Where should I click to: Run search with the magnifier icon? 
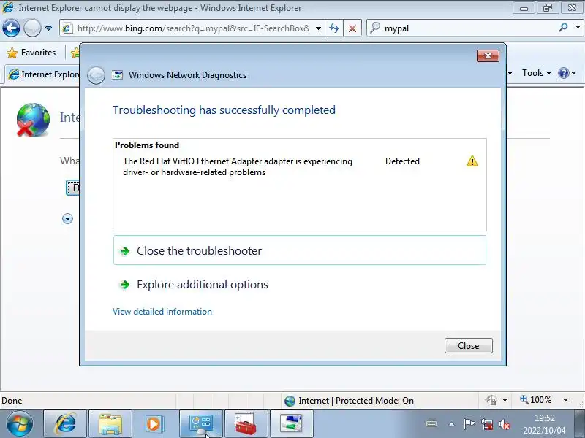click(x=563, y=28)
